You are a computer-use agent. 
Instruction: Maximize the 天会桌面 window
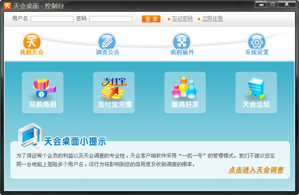[x=273, y=4]
